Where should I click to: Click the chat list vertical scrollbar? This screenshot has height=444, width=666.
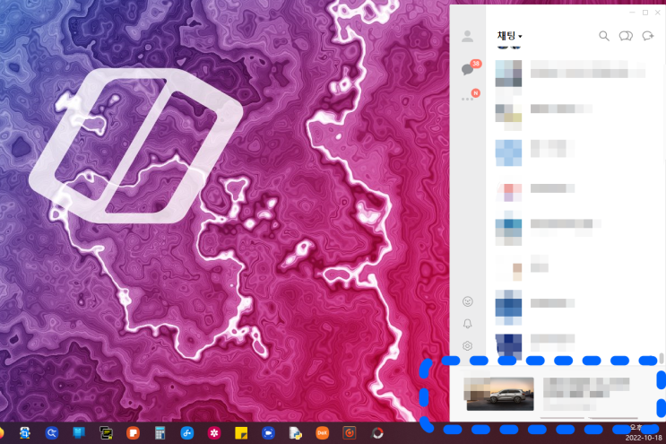tap(661, 358)
